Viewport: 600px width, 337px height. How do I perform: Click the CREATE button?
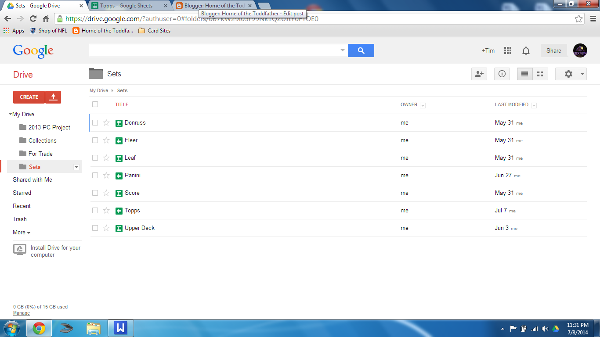coord(29,97)
